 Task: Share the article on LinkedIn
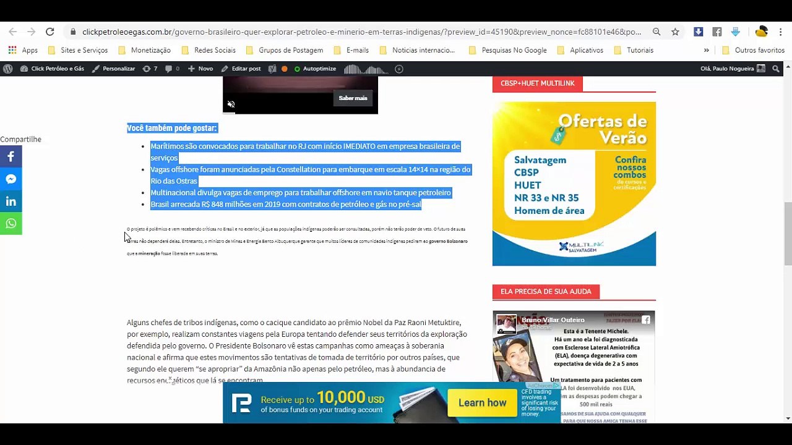pos(11,201)
